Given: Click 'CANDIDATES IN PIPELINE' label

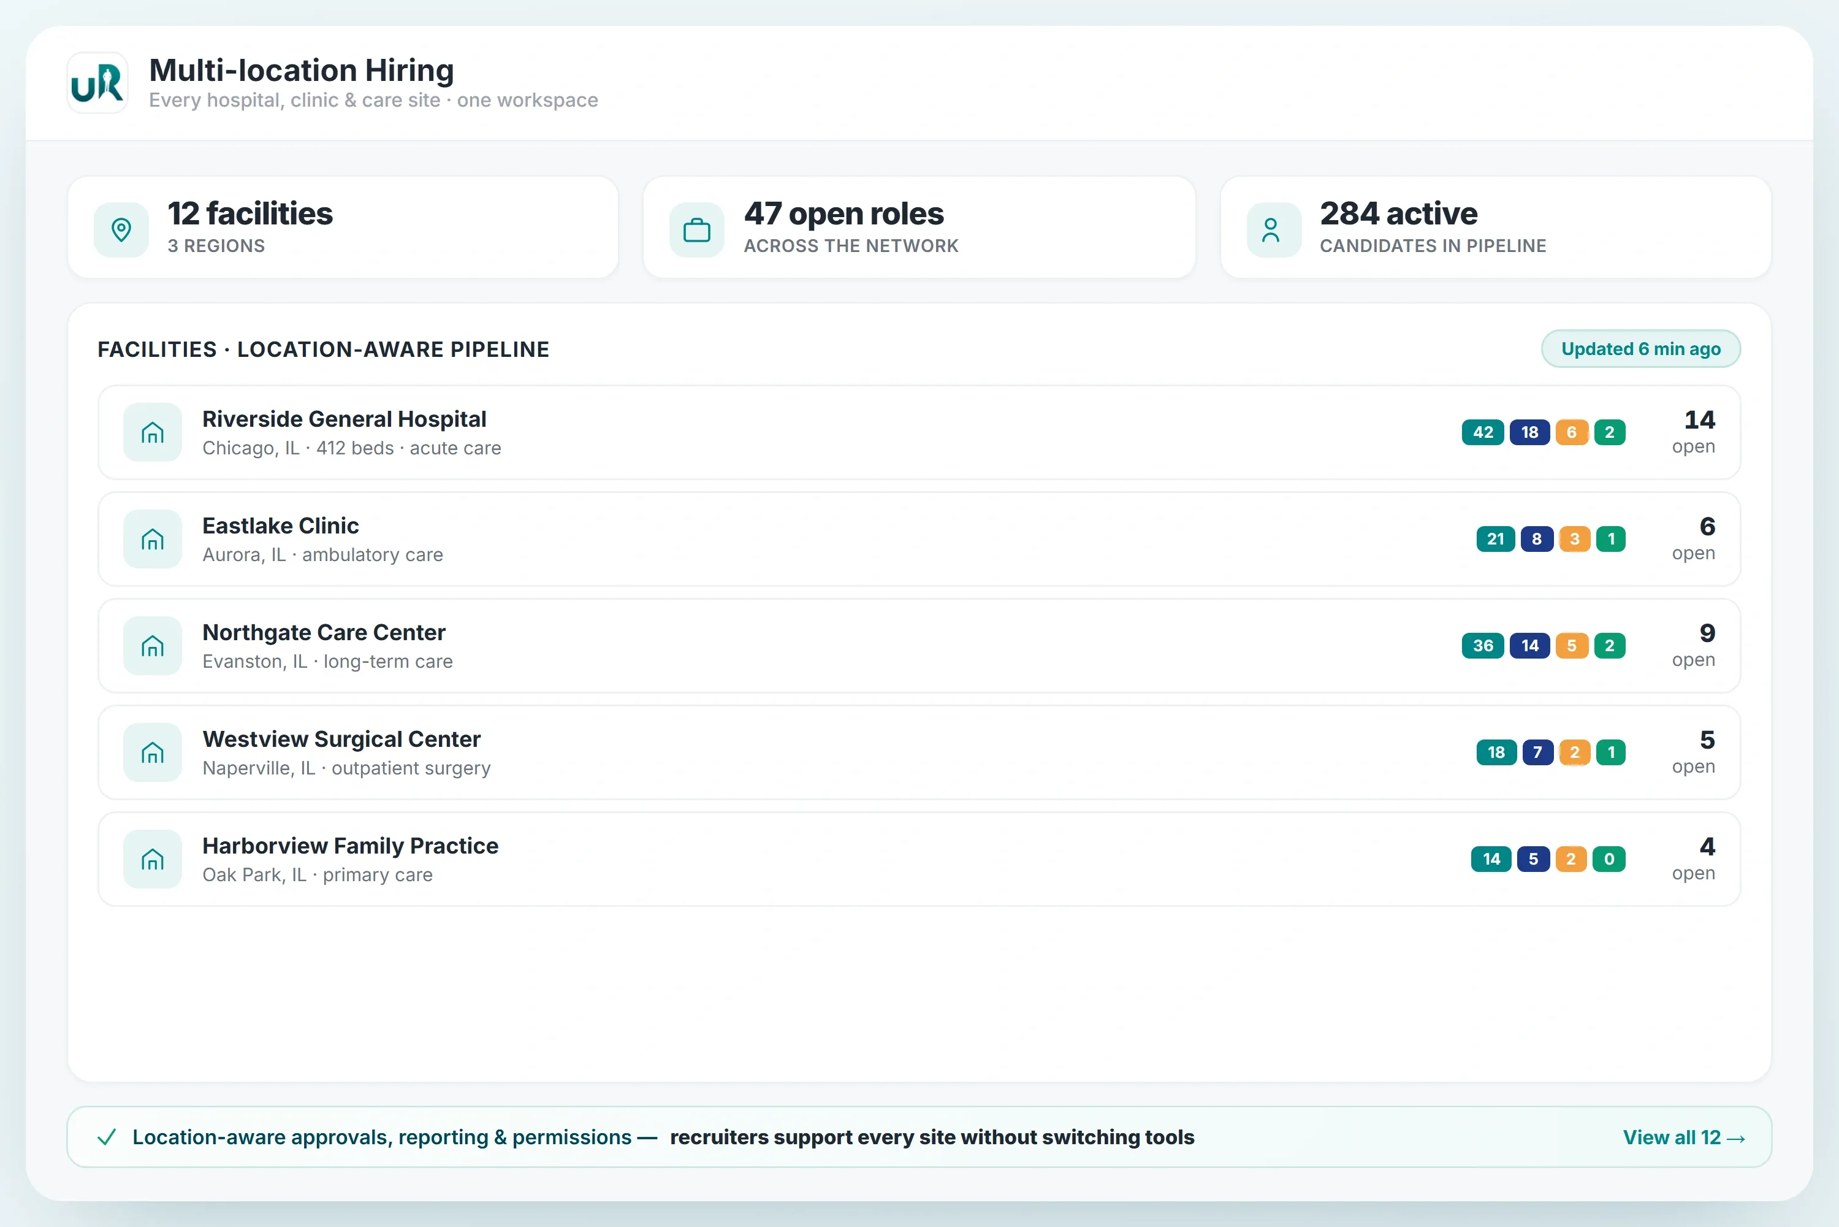Looking at the screenshot, I should tap(1432, 246).
